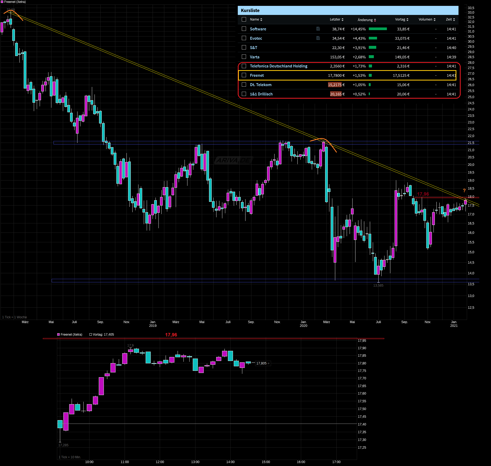Click the S&T change value +3,91%
The height and width of the screenshot is (466, 491).
[x=359, y=48]
